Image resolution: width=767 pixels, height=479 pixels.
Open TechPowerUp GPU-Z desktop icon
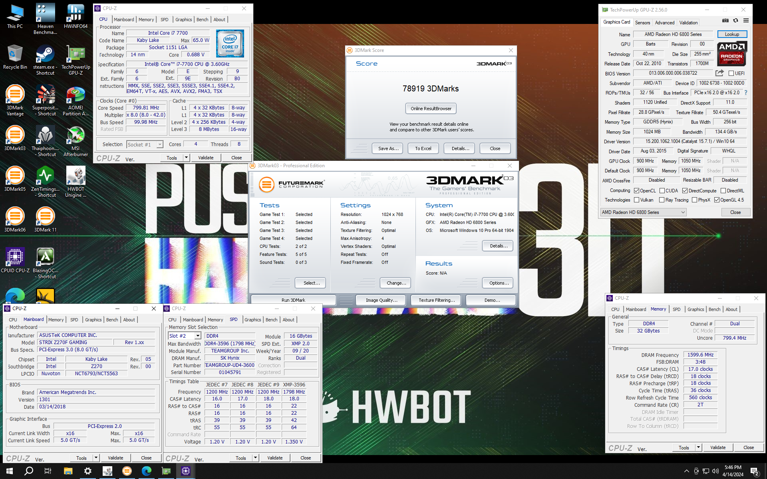pyautogui.click(x=76, y=60)
